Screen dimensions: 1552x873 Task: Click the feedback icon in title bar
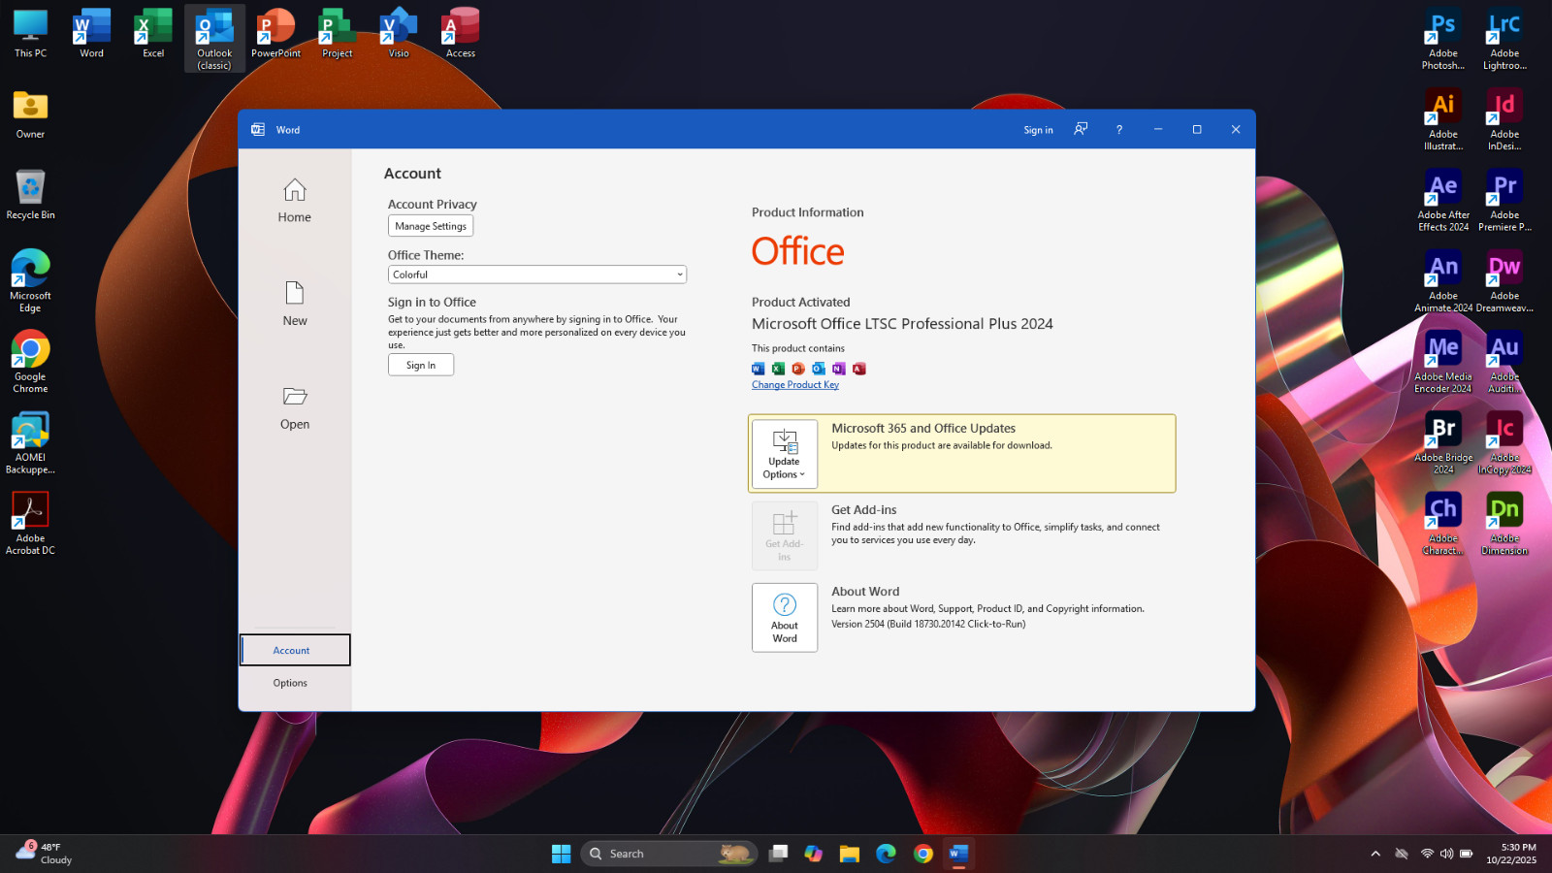[x=1081, y=129]
